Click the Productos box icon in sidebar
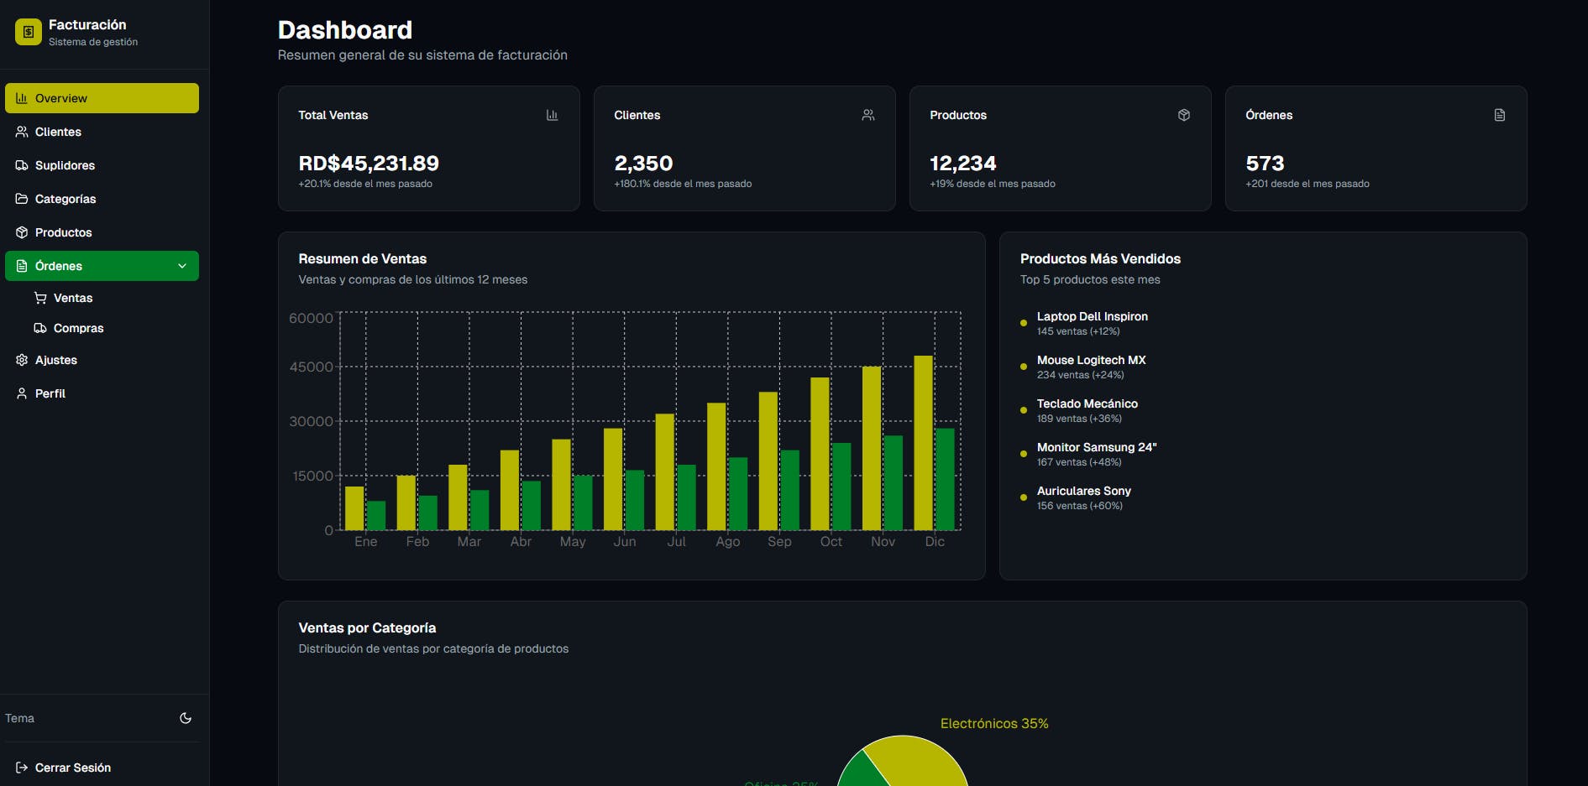1588x786 pixels. point(22,232)
